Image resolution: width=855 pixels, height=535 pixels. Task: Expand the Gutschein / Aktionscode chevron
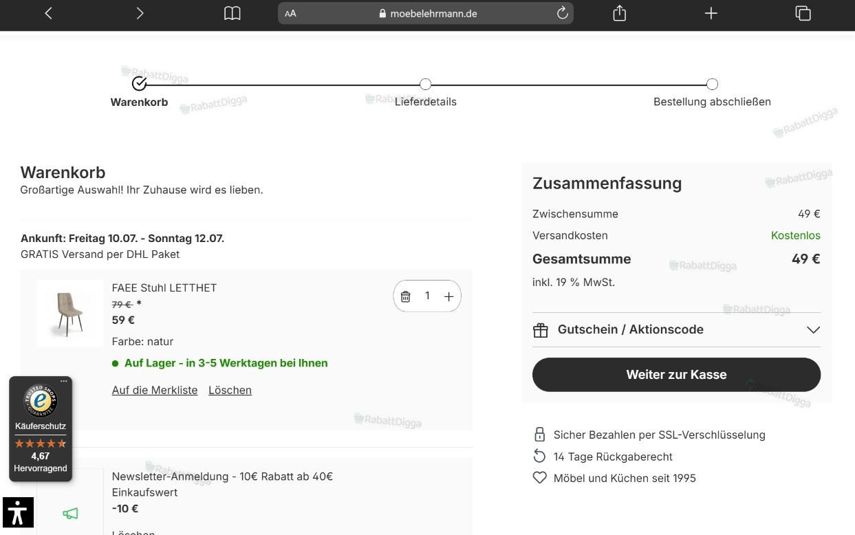click(813, 330)
